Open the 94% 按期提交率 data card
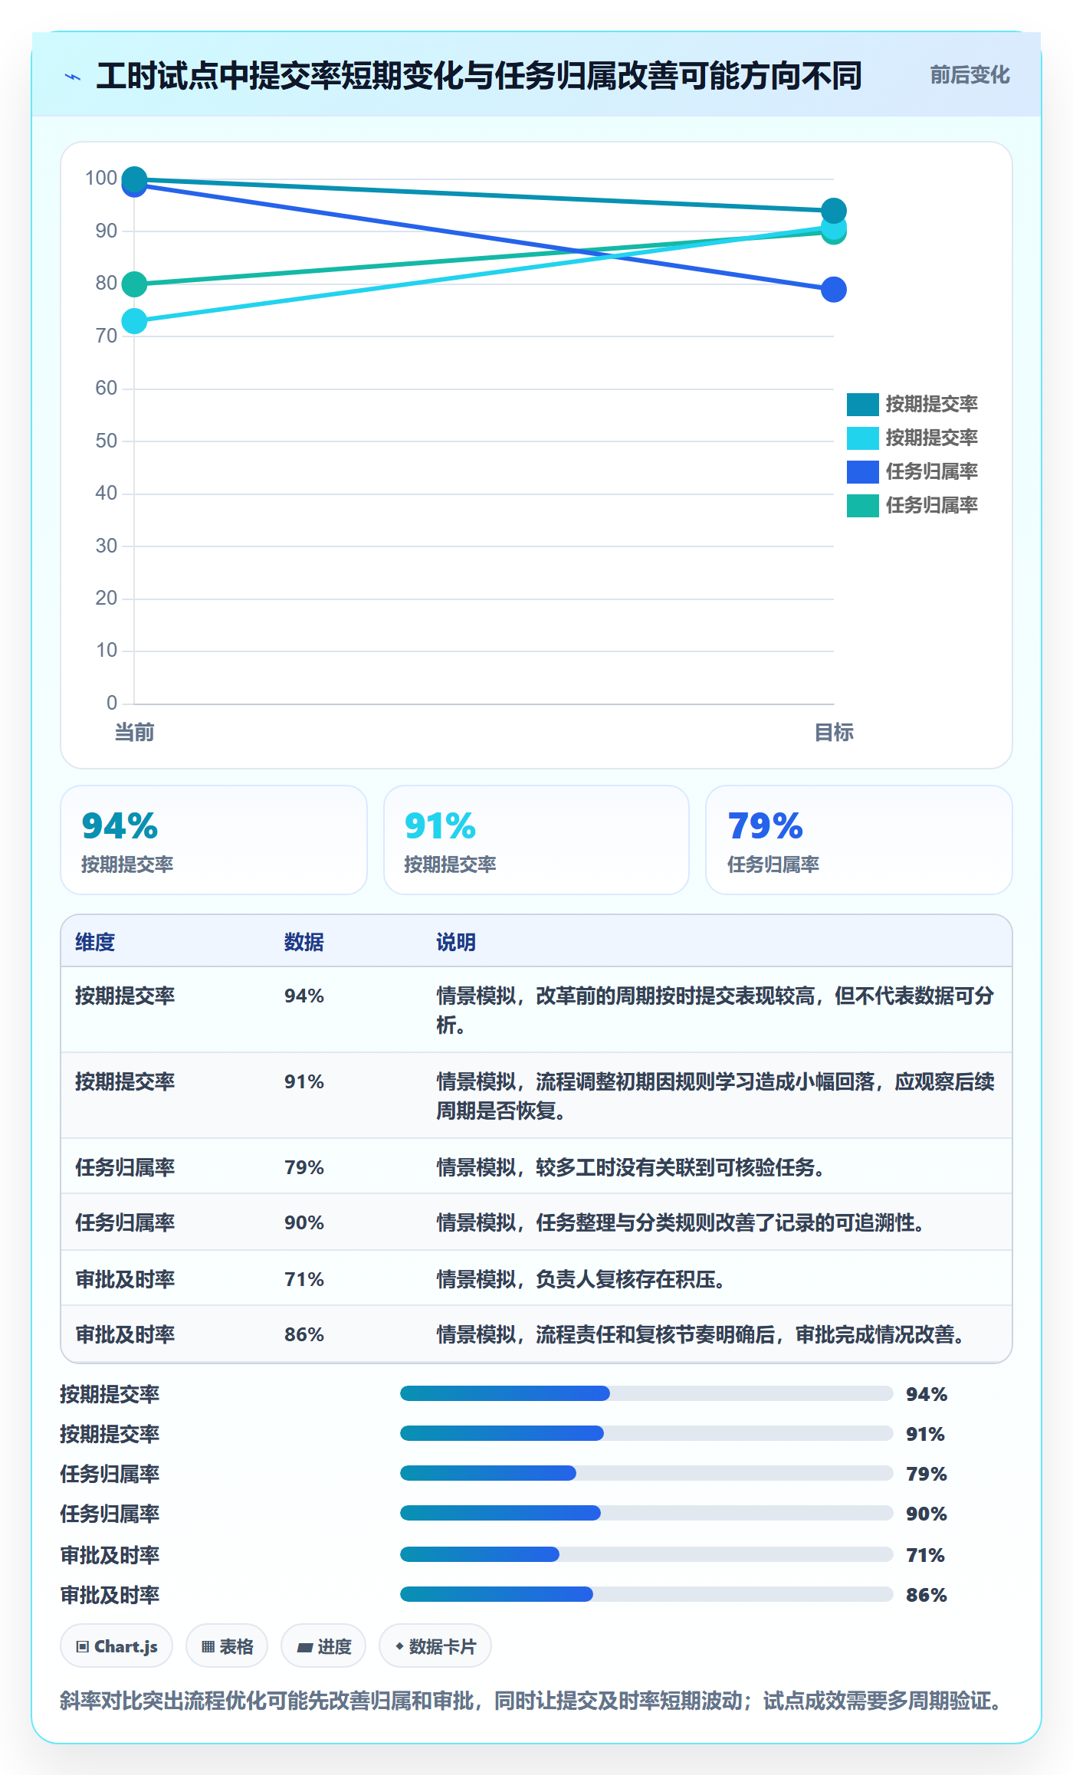The height and width of the screenshot is (1775, 1073). pos(214,840)
